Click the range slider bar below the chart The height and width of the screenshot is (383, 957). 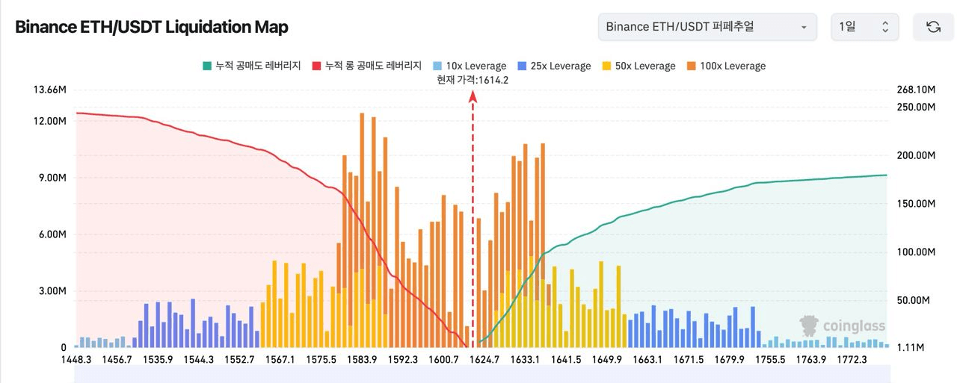[x=481, y=374]
